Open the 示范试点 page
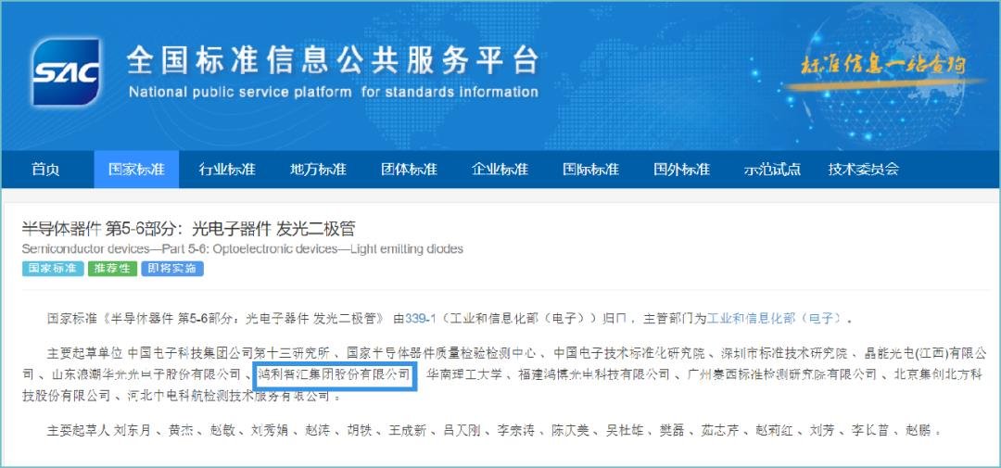Image resolution: width=1001 pixels, height=468 pixels. (772, 170)
